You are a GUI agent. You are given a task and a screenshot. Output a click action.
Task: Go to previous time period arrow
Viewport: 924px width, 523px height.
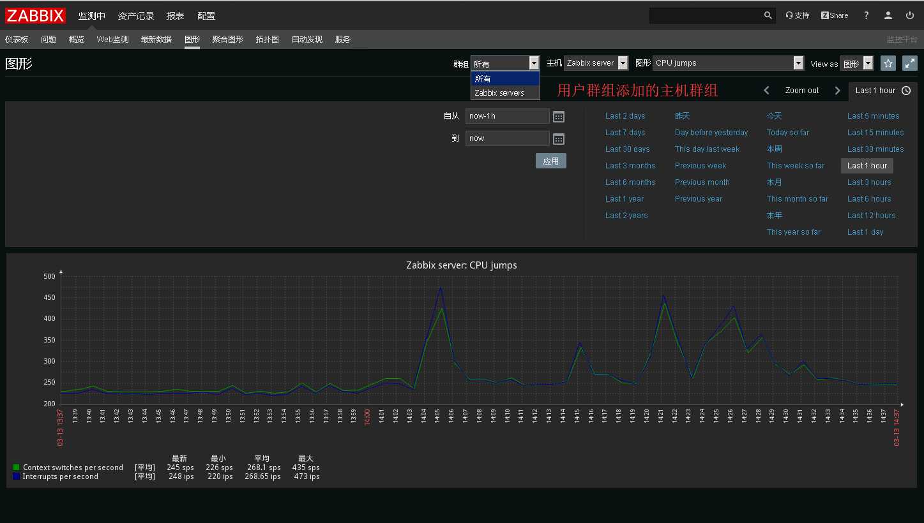click(x=767, y=91)
